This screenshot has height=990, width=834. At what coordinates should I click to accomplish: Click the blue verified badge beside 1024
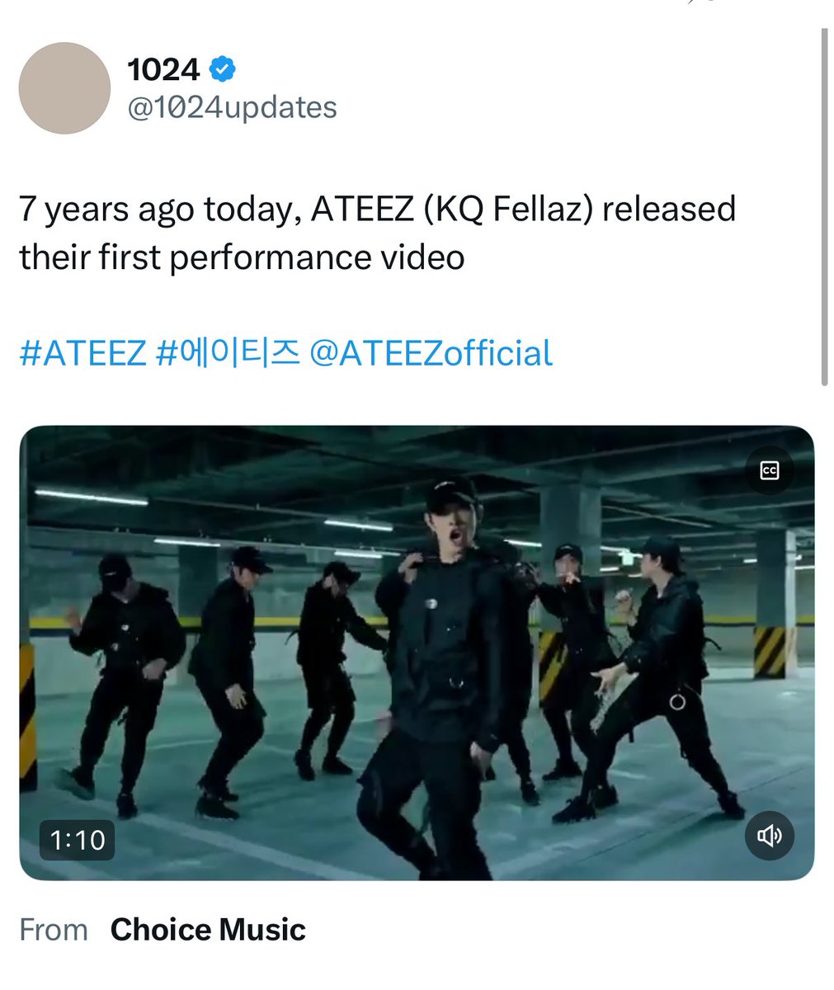tap(221, 70)
